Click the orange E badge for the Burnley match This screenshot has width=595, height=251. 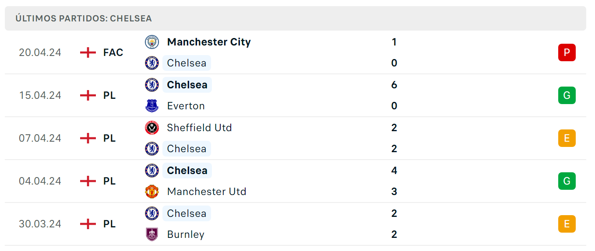tap(567, 224)
